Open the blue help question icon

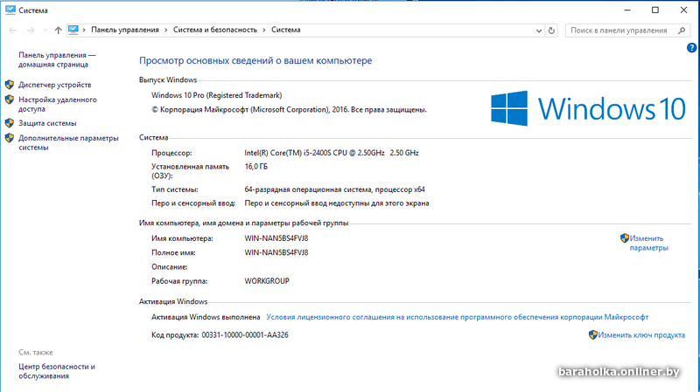691,48
